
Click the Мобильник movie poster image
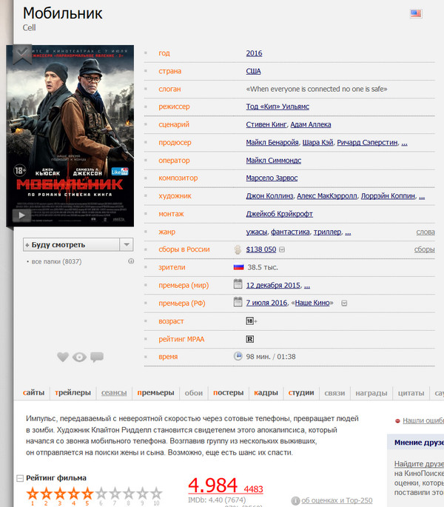[x=70, y=133]
